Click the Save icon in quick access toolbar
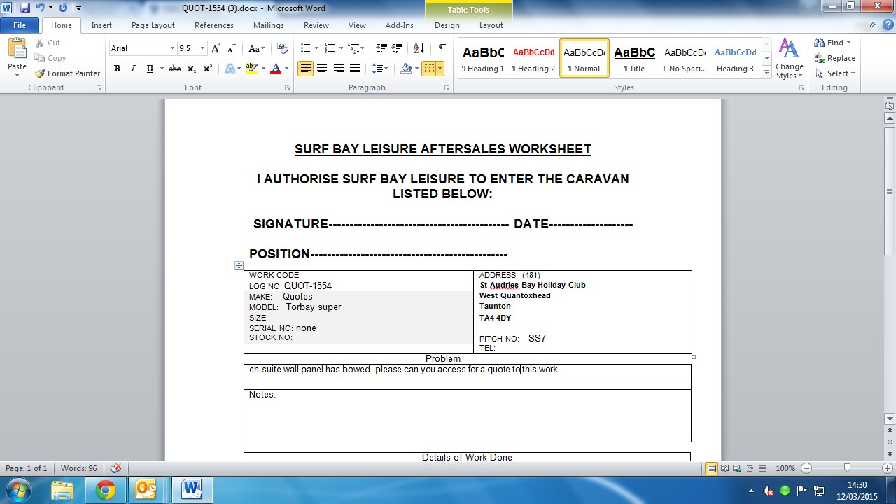 [x=26, y=8]
